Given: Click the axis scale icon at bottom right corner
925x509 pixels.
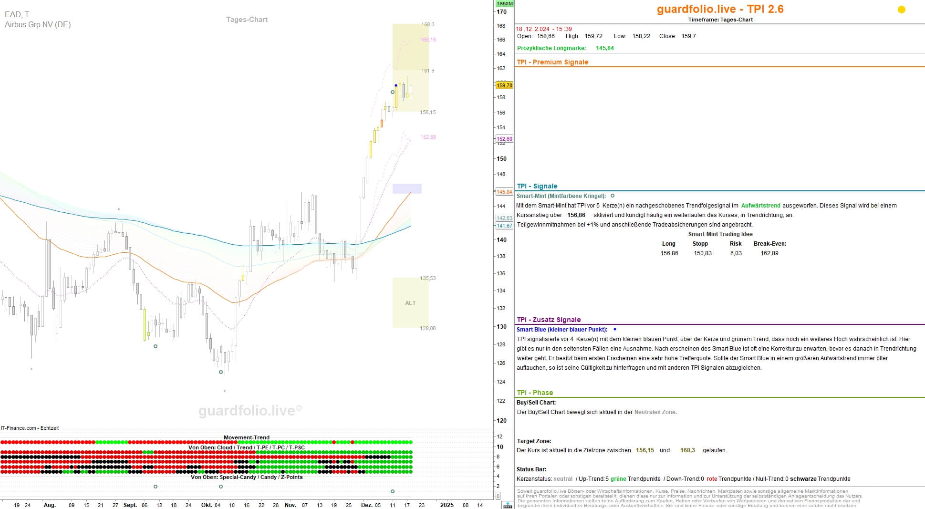Looking at the screenshot, I should click(x=508, y=505).
